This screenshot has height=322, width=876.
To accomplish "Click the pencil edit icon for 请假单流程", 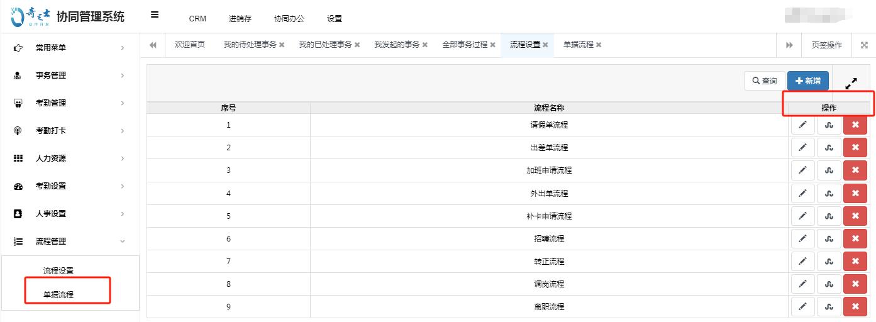I will tap(802, 125).
